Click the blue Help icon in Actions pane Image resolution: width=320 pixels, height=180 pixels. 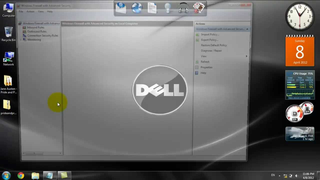click(196, 73)
